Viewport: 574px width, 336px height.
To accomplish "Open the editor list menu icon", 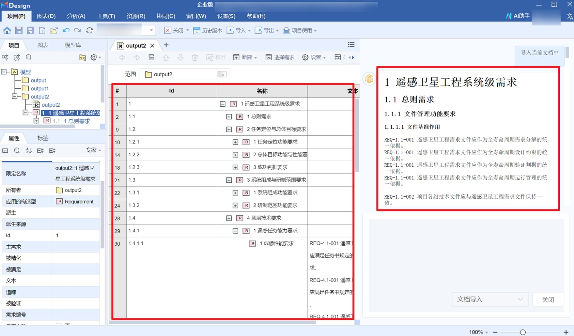I will [x=351, y=45].
